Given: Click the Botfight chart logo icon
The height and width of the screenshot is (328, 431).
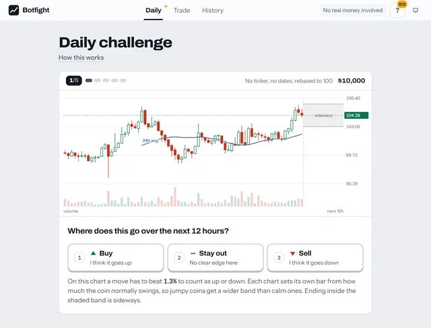Looking at the screenshot, I should click(13, 10).
